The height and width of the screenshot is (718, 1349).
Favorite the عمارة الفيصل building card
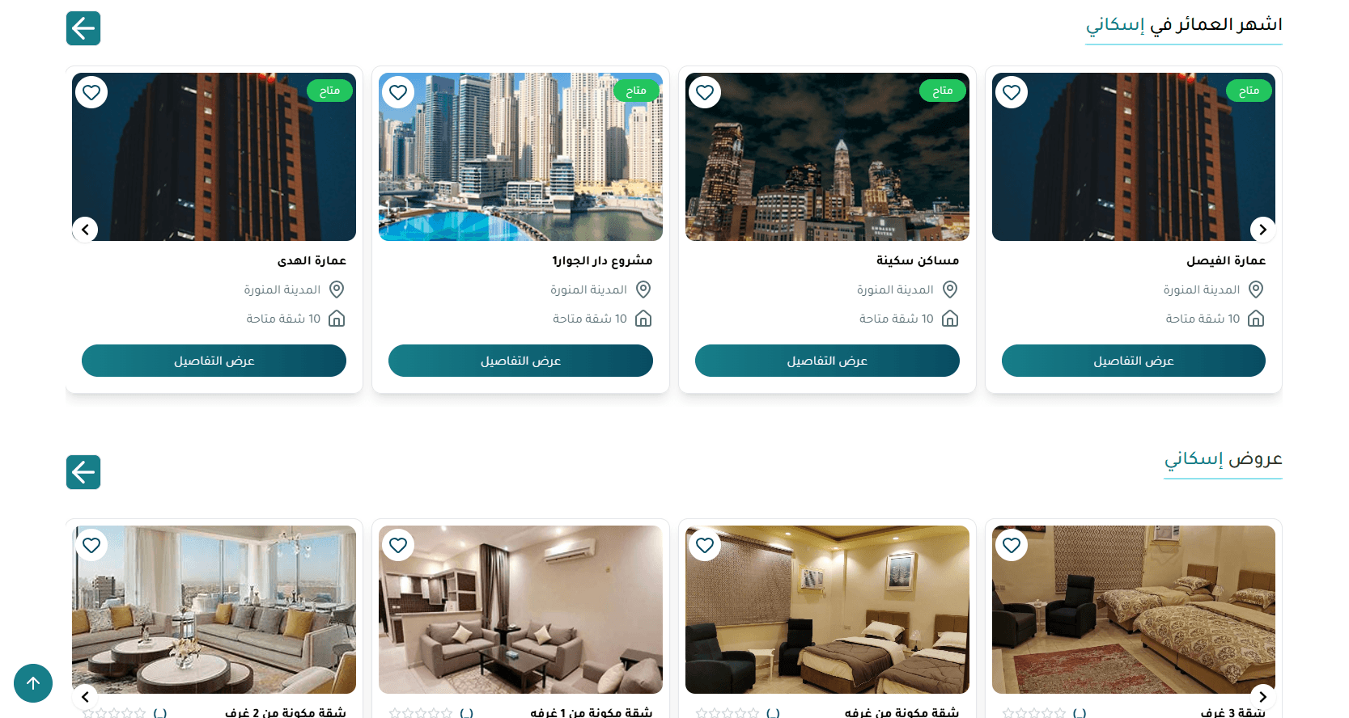click(1012, 92)
